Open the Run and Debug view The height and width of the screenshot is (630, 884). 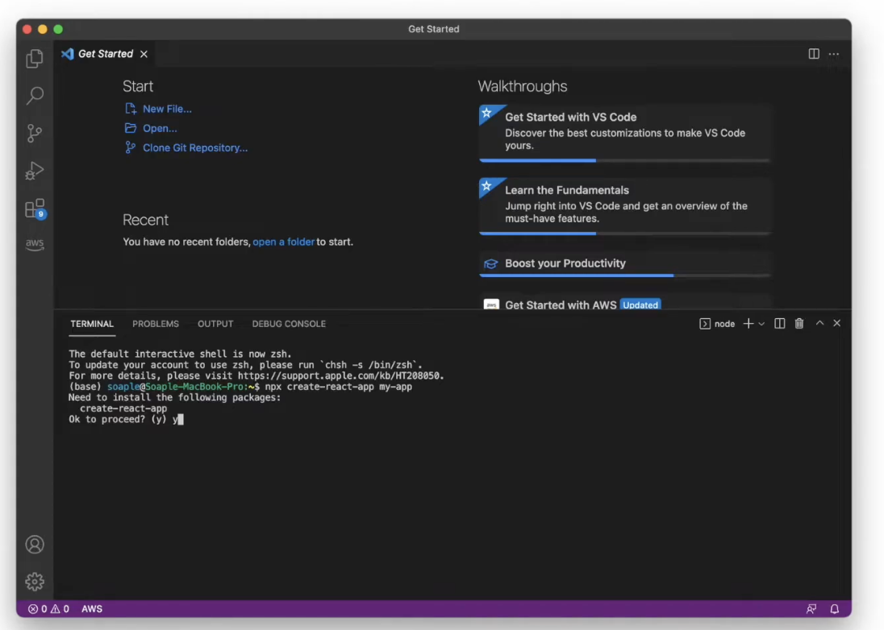(34, 170)
